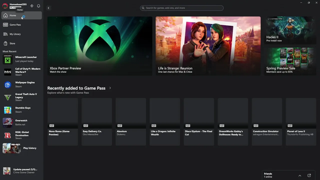The image size is (320, 180).
Task: Open the Planet of Lana II card
Action: pos(301,122)
